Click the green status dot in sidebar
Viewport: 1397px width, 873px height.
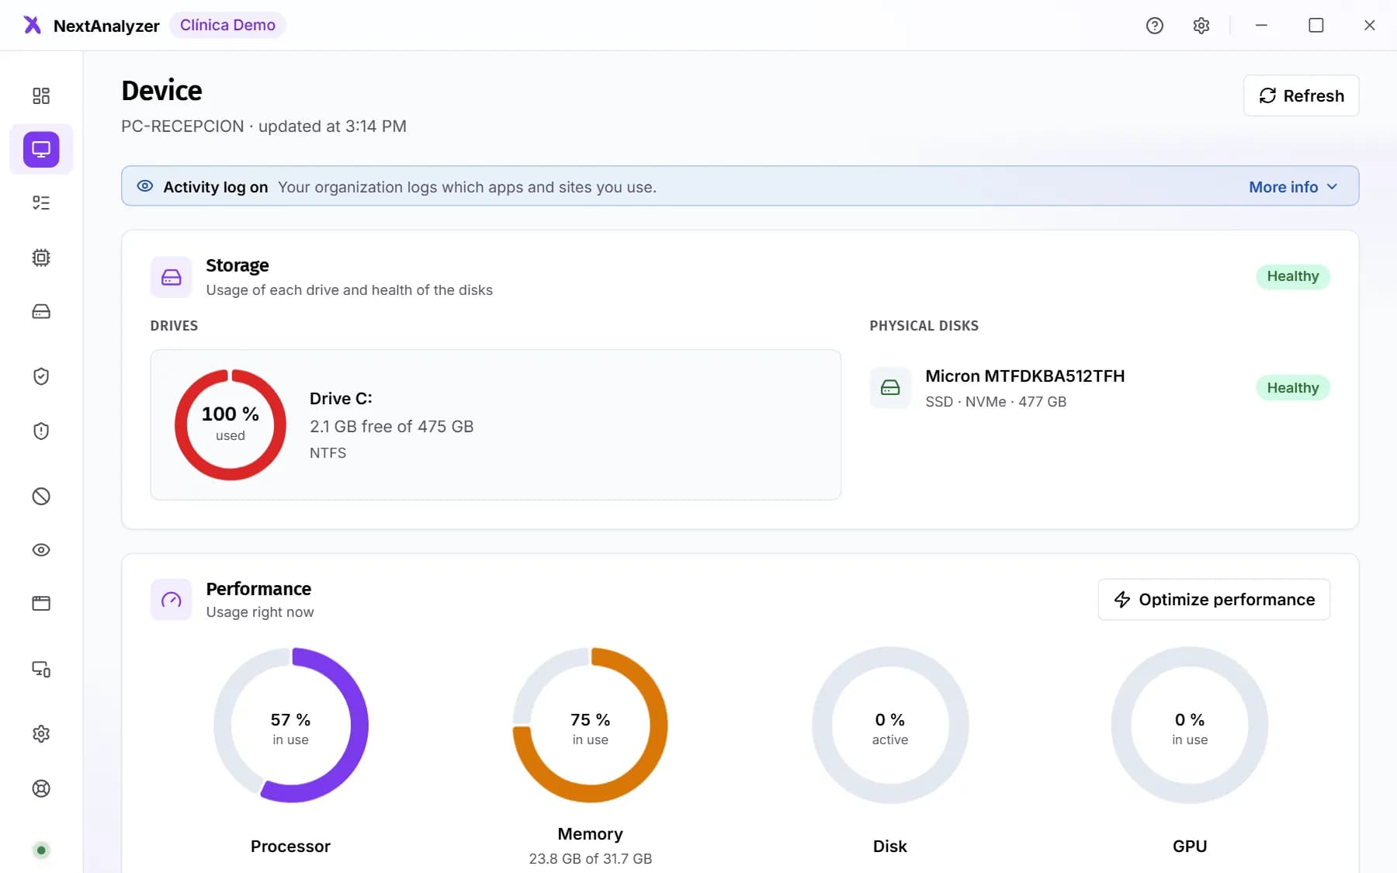(x=41, y=850)
